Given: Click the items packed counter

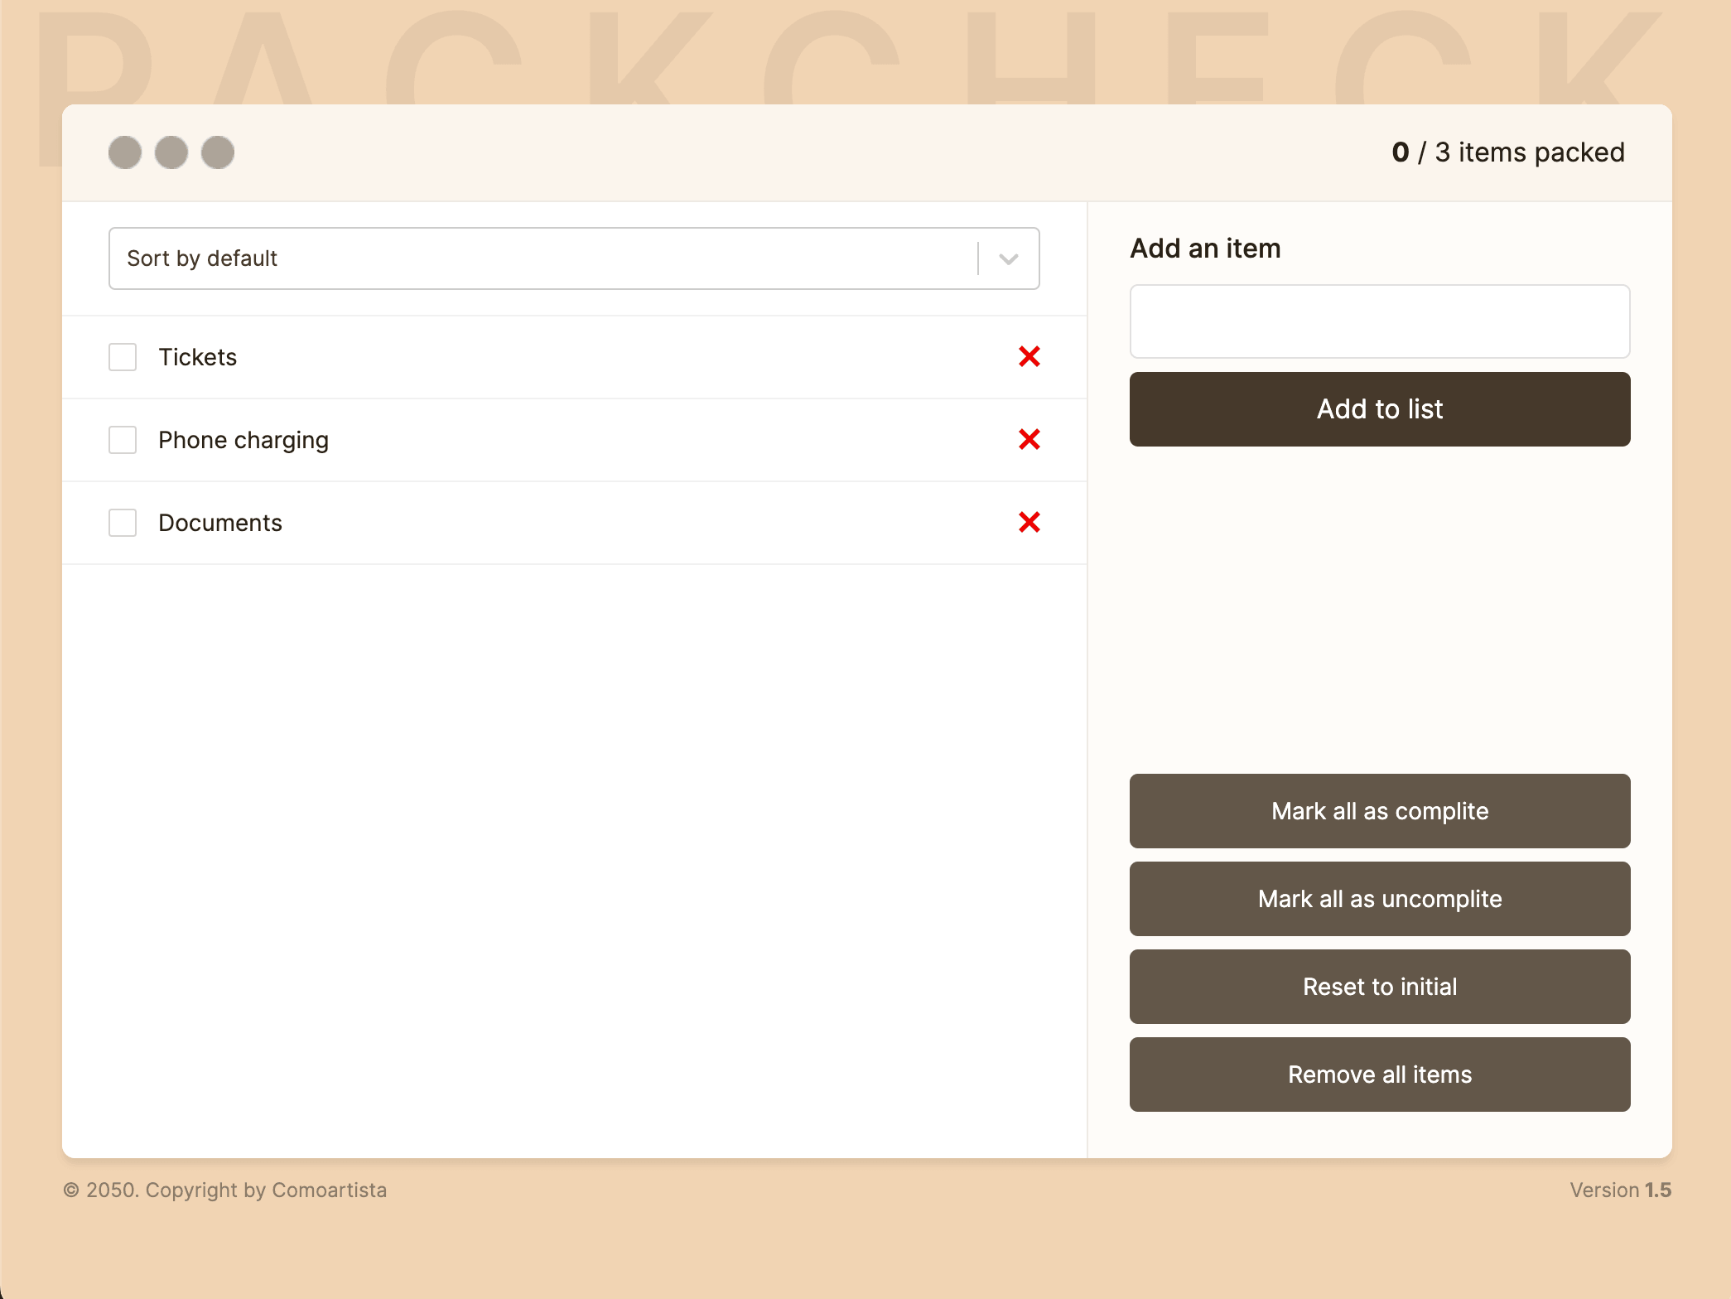Looking at the screenshot, I should pos(1507,152).
